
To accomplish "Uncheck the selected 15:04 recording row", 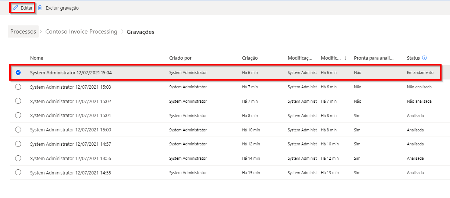I will pos(18,73).
